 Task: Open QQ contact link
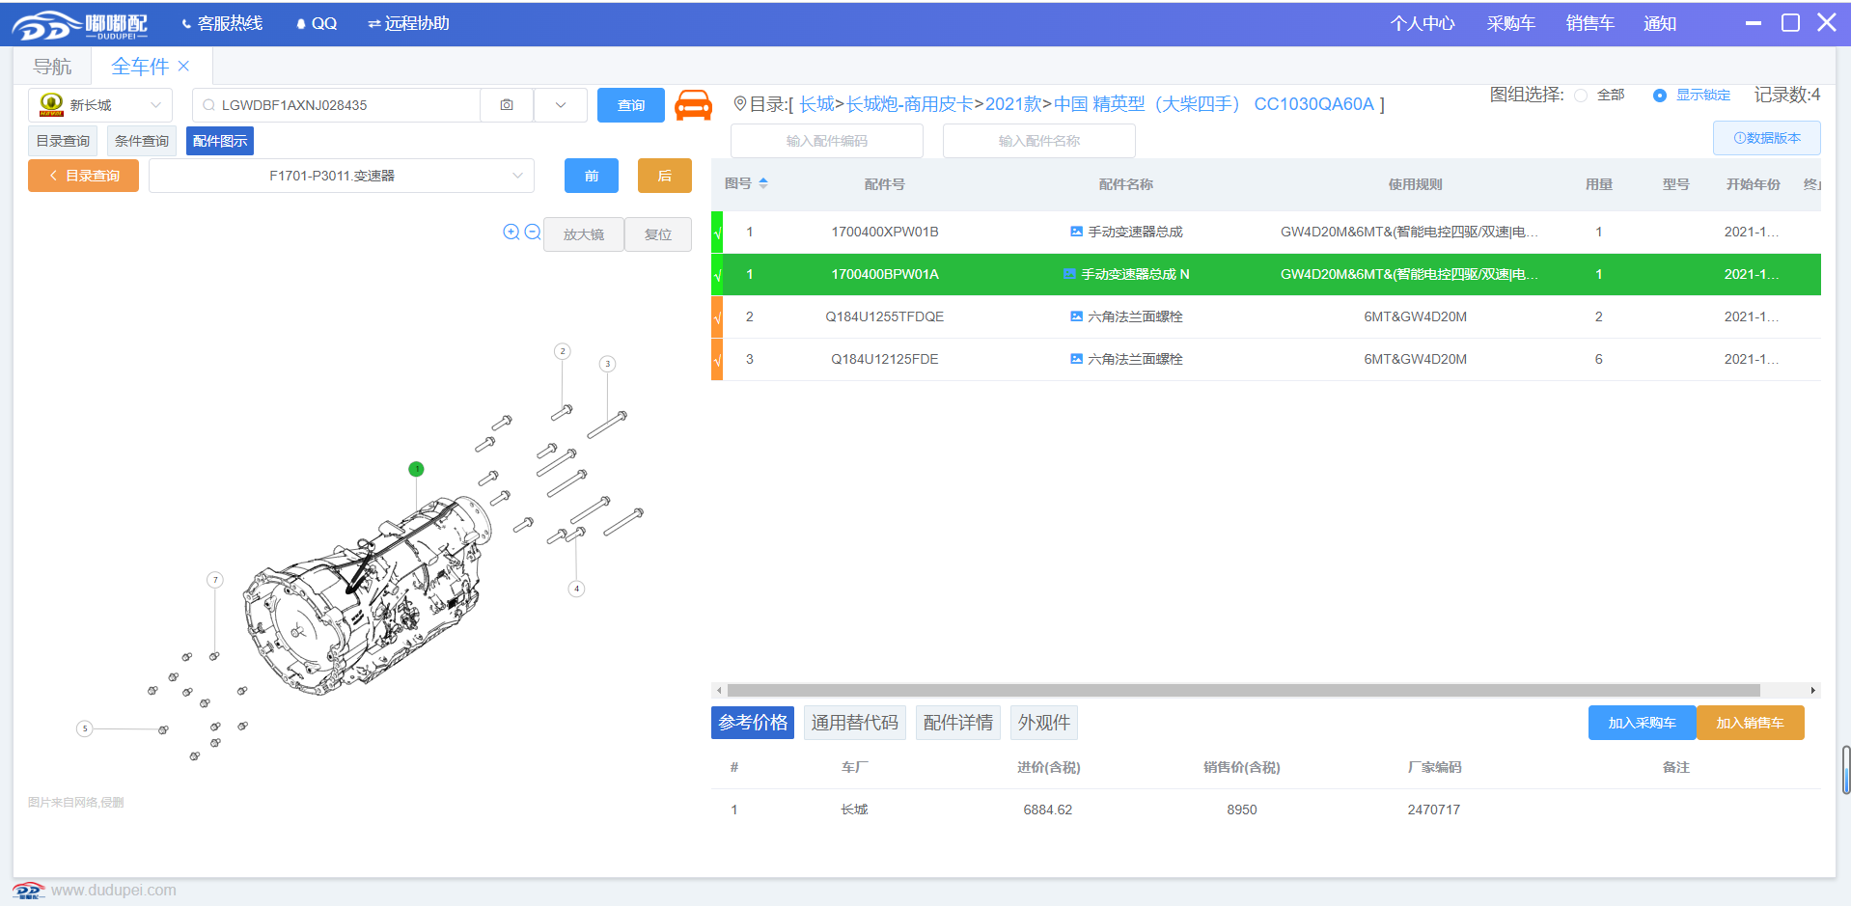coord(317,23)
